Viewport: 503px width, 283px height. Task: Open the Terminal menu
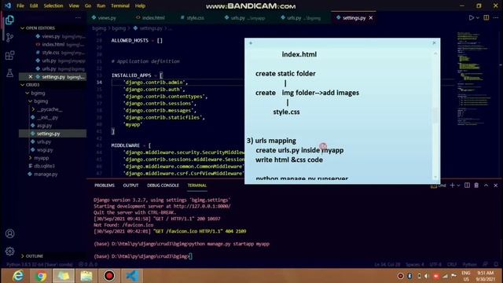[120, 6]
